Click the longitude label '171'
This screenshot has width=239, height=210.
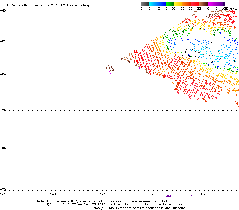pos(103,194)
